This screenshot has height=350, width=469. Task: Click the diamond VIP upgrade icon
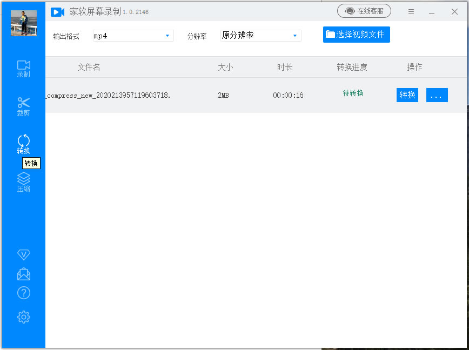[23, 254]
